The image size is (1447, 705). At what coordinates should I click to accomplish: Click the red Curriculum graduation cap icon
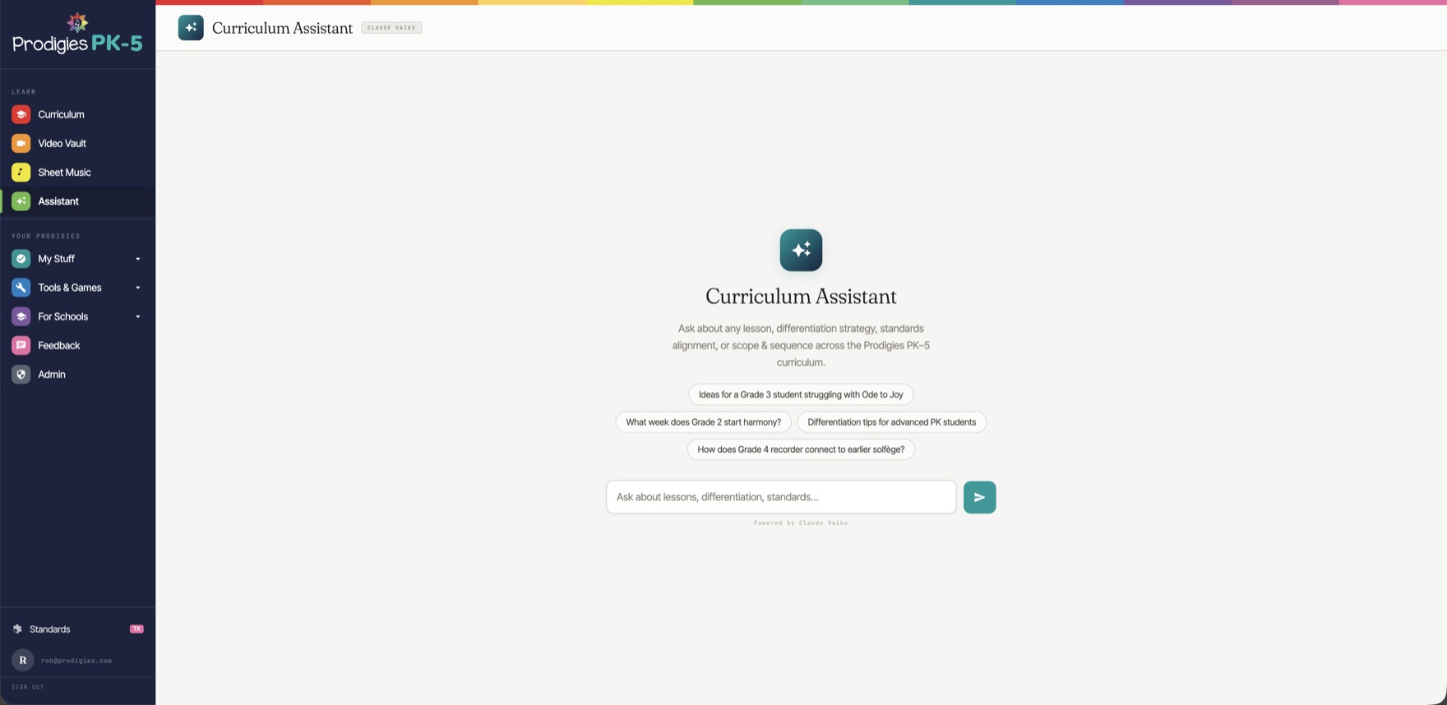click(21, 114)
